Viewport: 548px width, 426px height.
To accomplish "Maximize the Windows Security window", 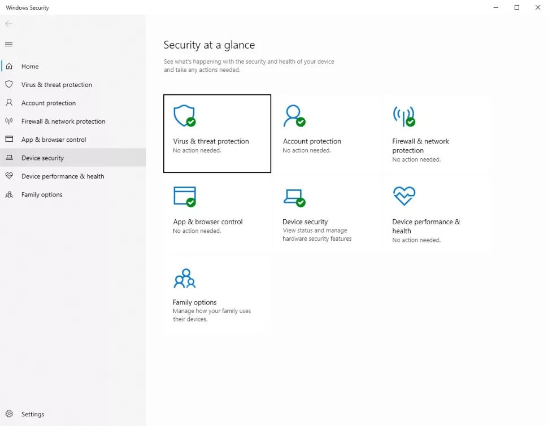I will click(516, 7).
